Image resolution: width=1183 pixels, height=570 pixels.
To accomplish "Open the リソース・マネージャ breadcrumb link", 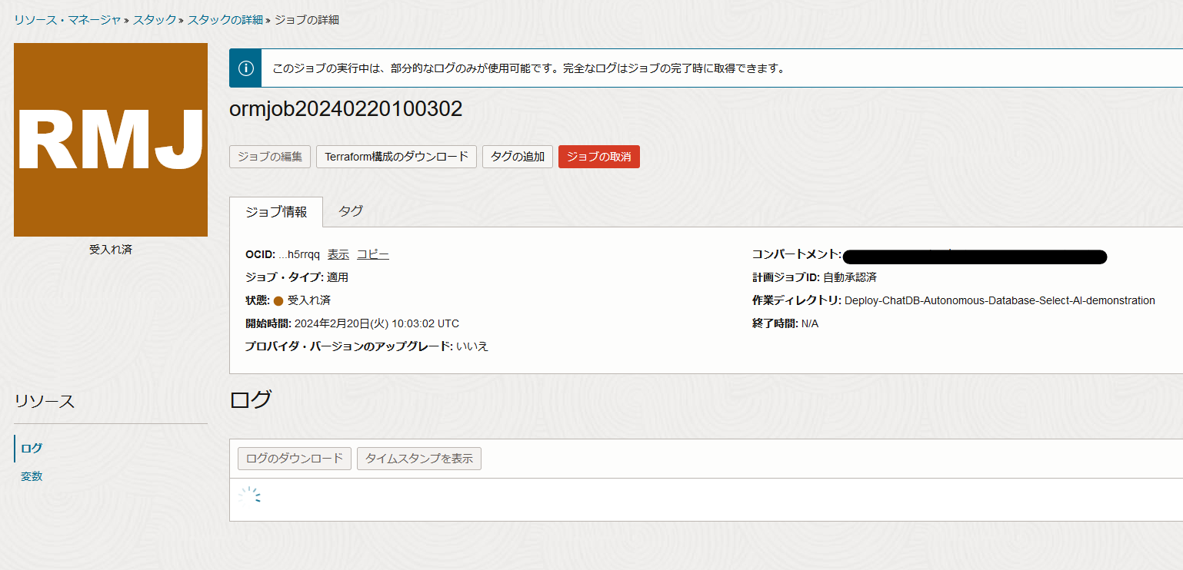I will click(68, 20).
